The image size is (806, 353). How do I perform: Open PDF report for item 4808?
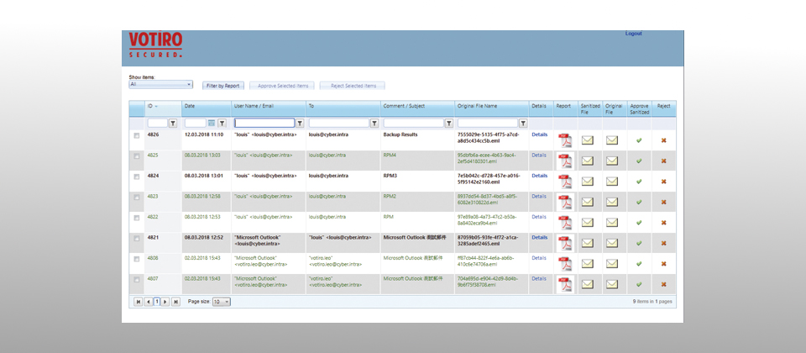(x=565, y=264)
